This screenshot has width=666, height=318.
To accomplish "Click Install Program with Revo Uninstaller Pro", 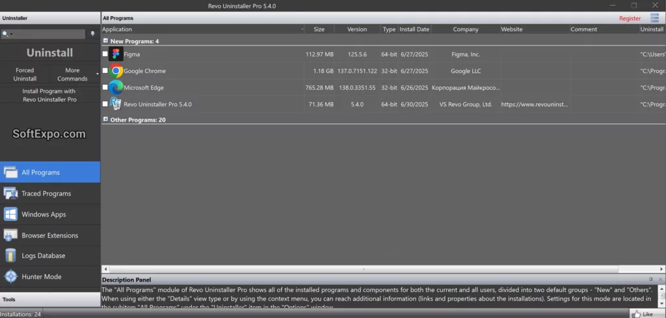I will click(49, 95).
